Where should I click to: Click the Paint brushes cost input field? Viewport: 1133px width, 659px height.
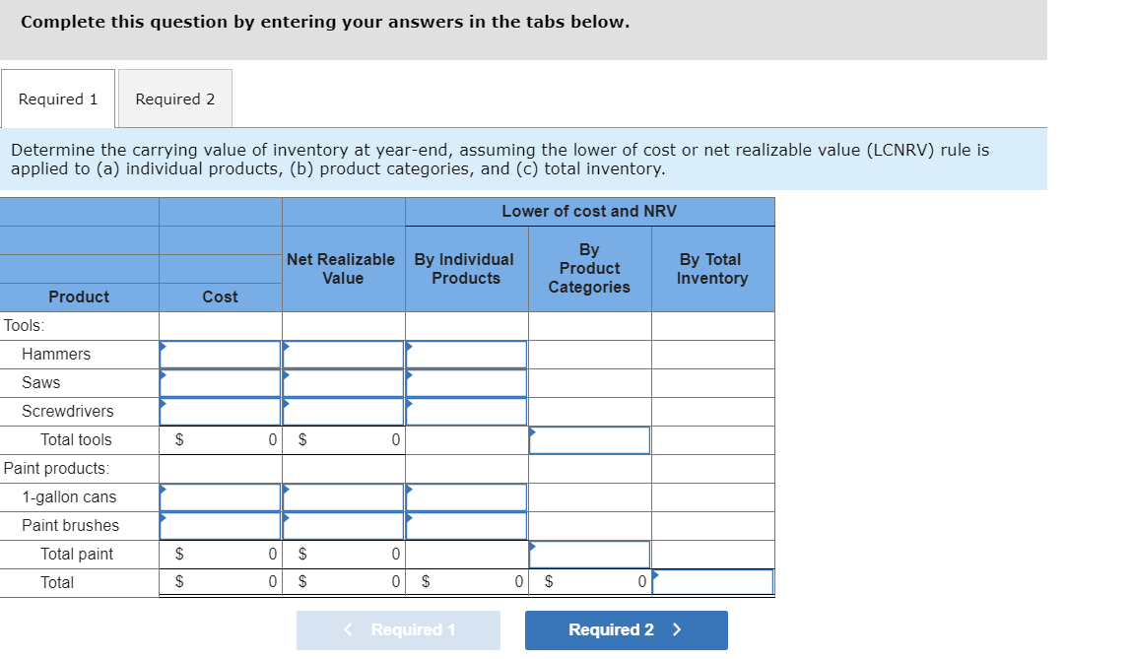(x=219, y=525)
